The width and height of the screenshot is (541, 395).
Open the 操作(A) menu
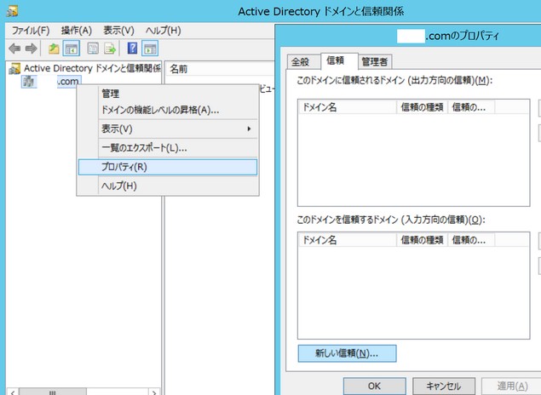point(76,31)
